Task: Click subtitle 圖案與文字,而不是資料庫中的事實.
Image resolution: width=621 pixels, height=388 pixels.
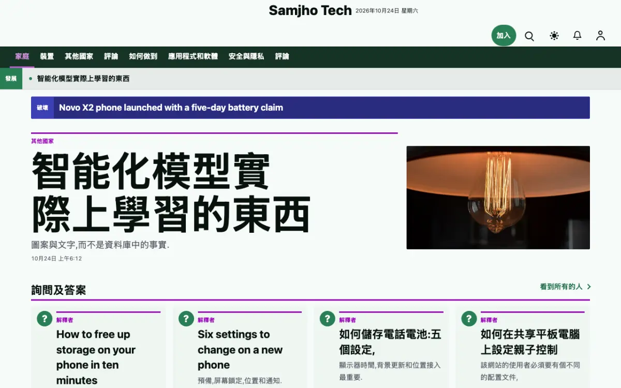Action: point(100,245)
